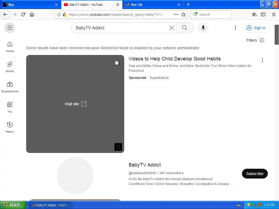
Task: Open the You section in sidebar
Action: tap(10, 107)
